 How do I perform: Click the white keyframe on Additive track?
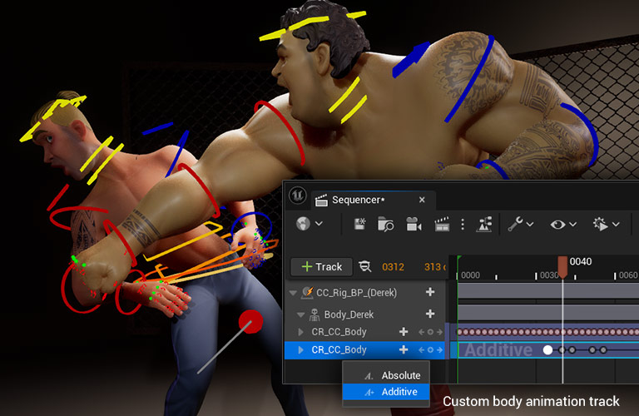[x=547, y=350]
